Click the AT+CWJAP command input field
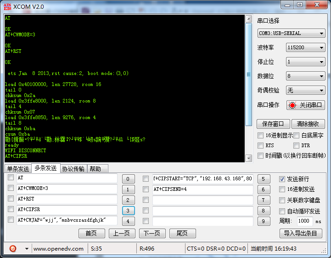The image size is (331, 258). [x=67, y=220]
